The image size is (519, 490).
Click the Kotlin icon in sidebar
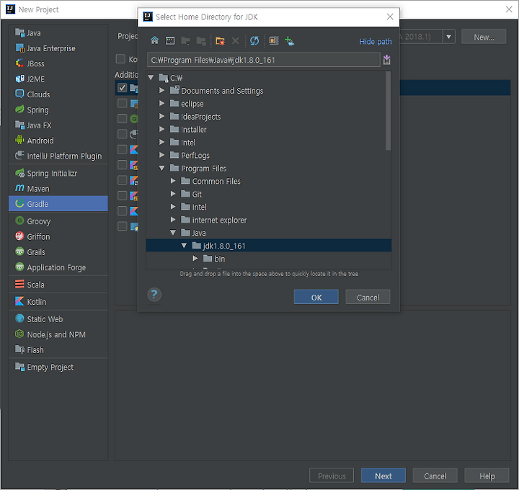19,301
